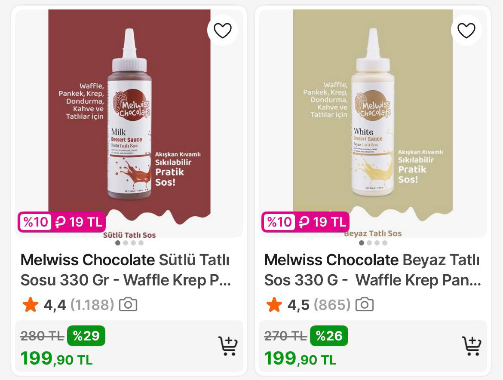This screenshot has width=503, height=380.
Task: Favorite the Beyaz Tatlı Sos product with heart
Action: (466, 30)
